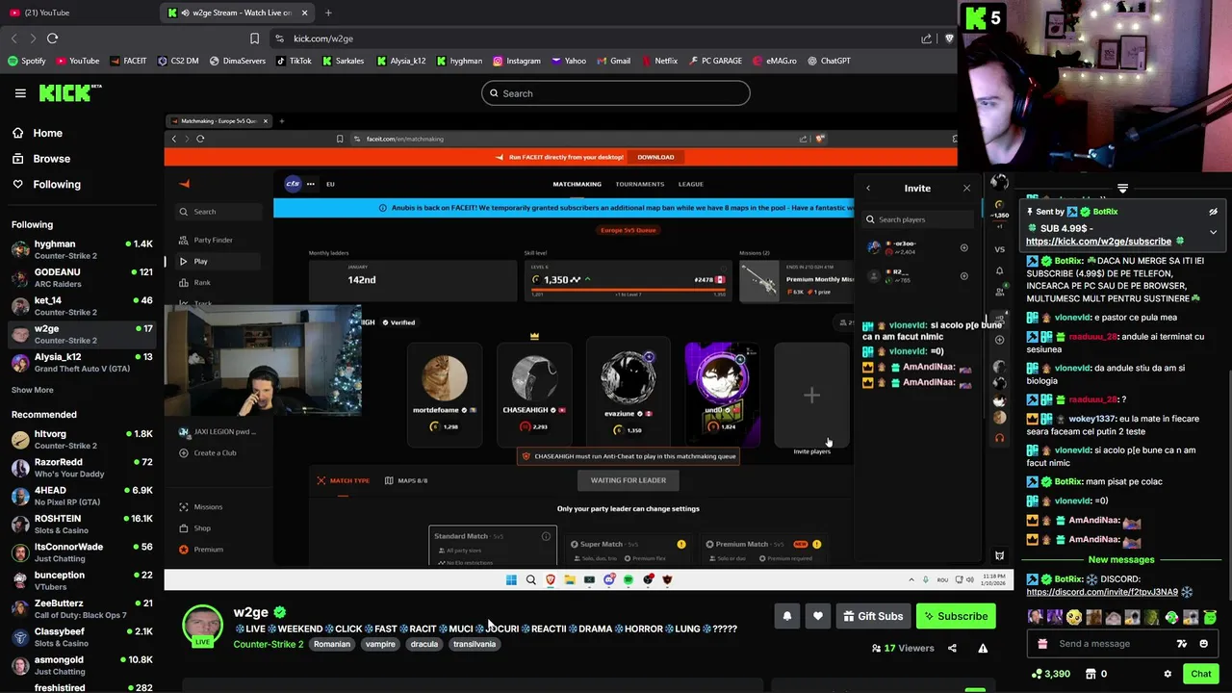This screenshot has height=693, width=1232.
Task: Open the Discord invite link in chat
Action: [1102, 592]
